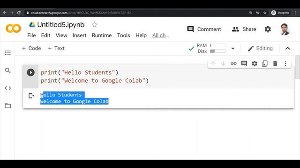This screenshot has height=168, width=300.
Task: Collapse the header with up chevron
Action: pos(287,49)
